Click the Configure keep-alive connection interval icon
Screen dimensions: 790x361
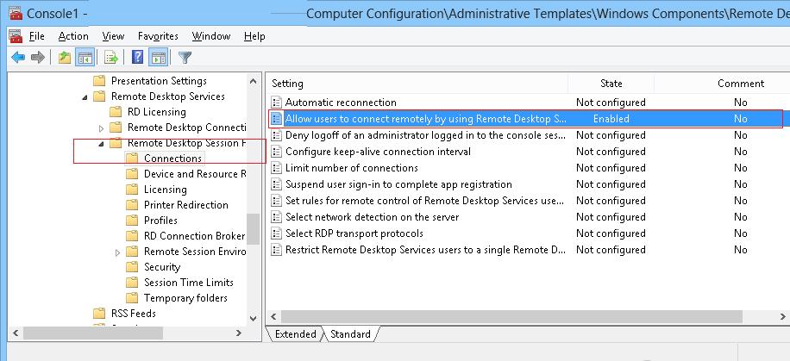coord(276,152)
